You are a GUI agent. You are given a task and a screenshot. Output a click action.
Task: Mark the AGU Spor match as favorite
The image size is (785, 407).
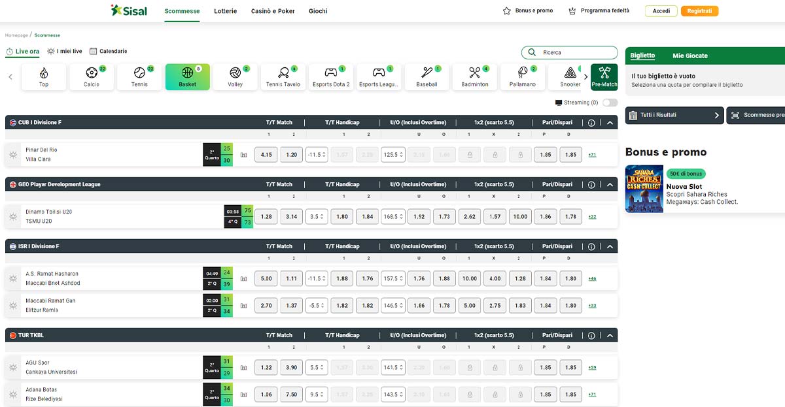(12, 368)
